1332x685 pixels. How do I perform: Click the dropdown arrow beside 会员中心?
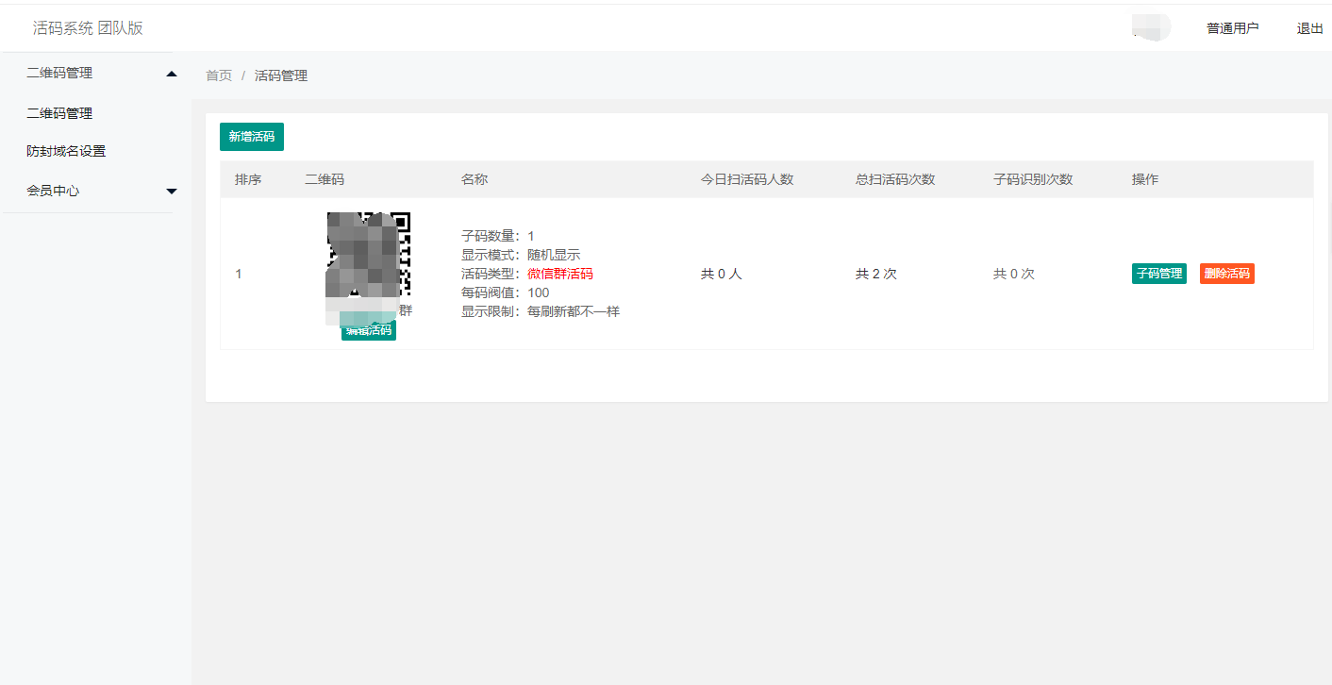[x=171, y=190]
